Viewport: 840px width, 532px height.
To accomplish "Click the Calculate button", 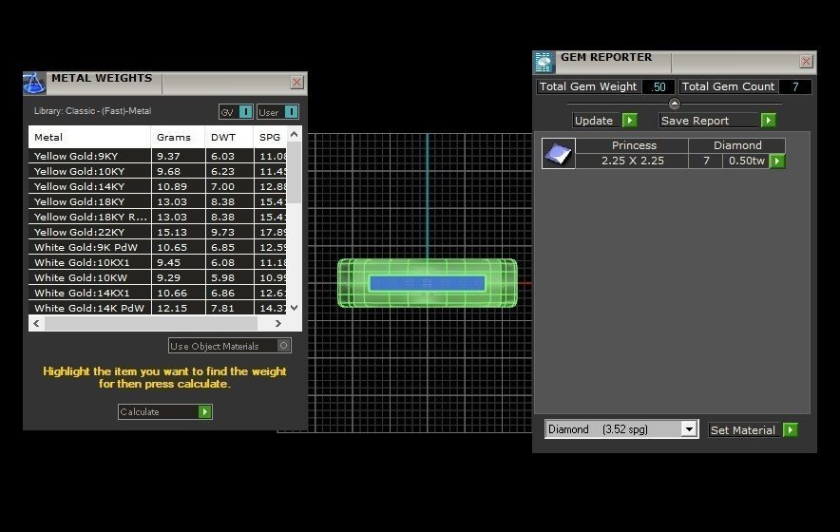I will pos(165,411).
